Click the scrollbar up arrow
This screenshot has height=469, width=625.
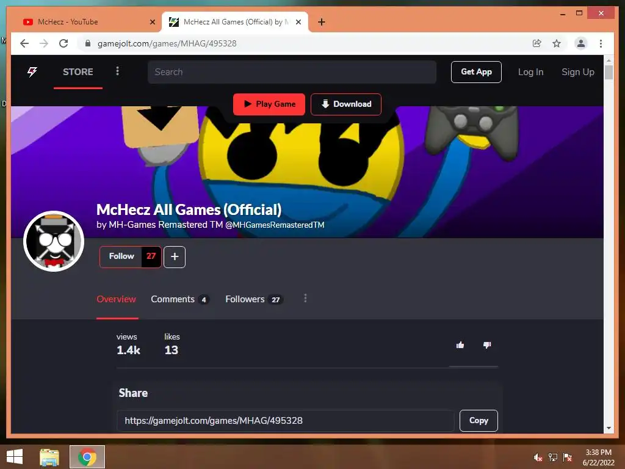click(609, 60)
